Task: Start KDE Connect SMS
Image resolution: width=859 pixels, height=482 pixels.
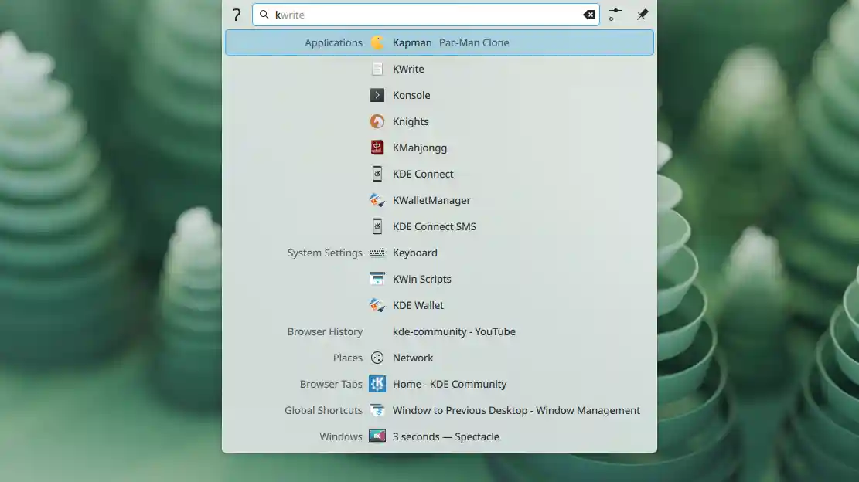Action: pos(434,226)
